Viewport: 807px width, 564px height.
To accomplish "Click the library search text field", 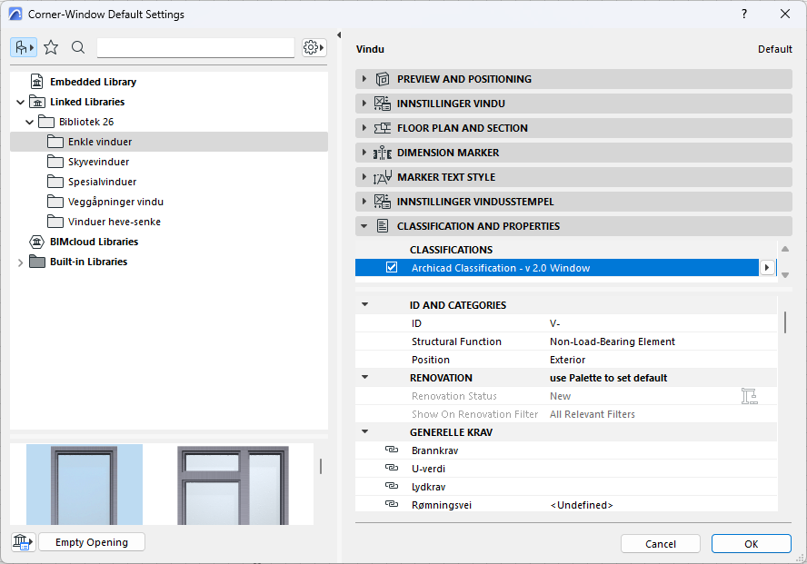I will pos(195,47).
